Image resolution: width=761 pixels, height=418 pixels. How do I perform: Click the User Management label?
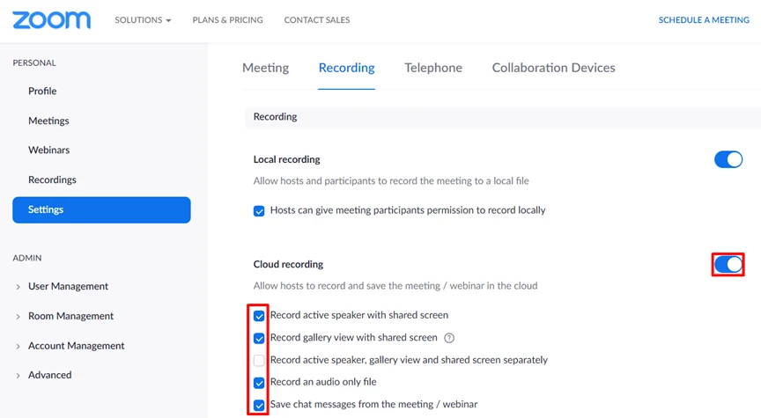pos(68,287)
